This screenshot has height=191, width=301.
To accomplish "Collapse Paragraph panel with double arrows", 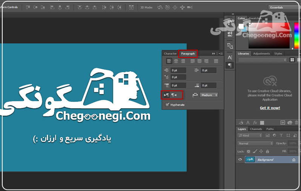I will coord(213,54).
